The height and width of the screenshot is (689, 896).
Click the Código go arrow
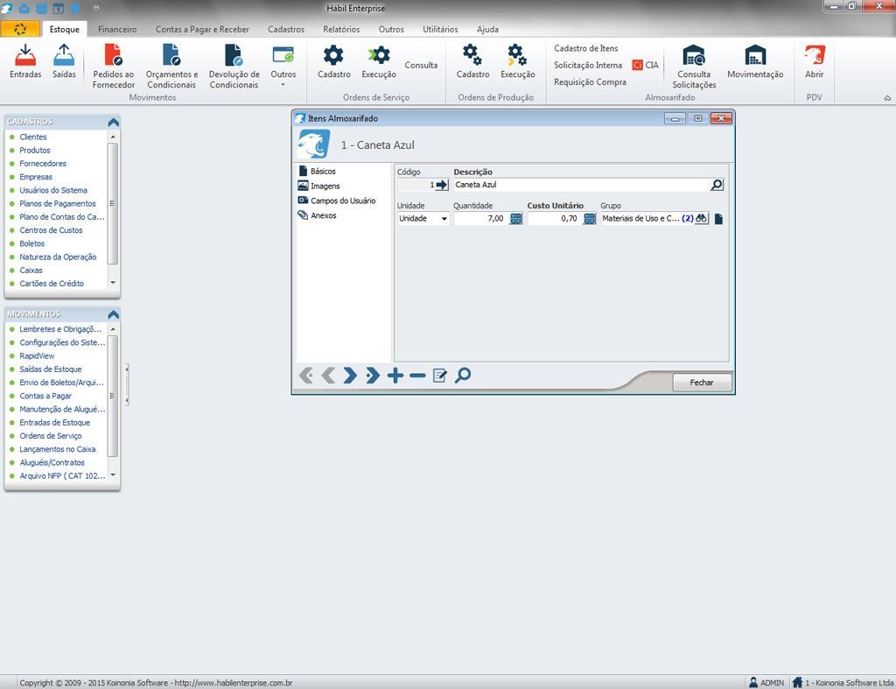[442, 185]
